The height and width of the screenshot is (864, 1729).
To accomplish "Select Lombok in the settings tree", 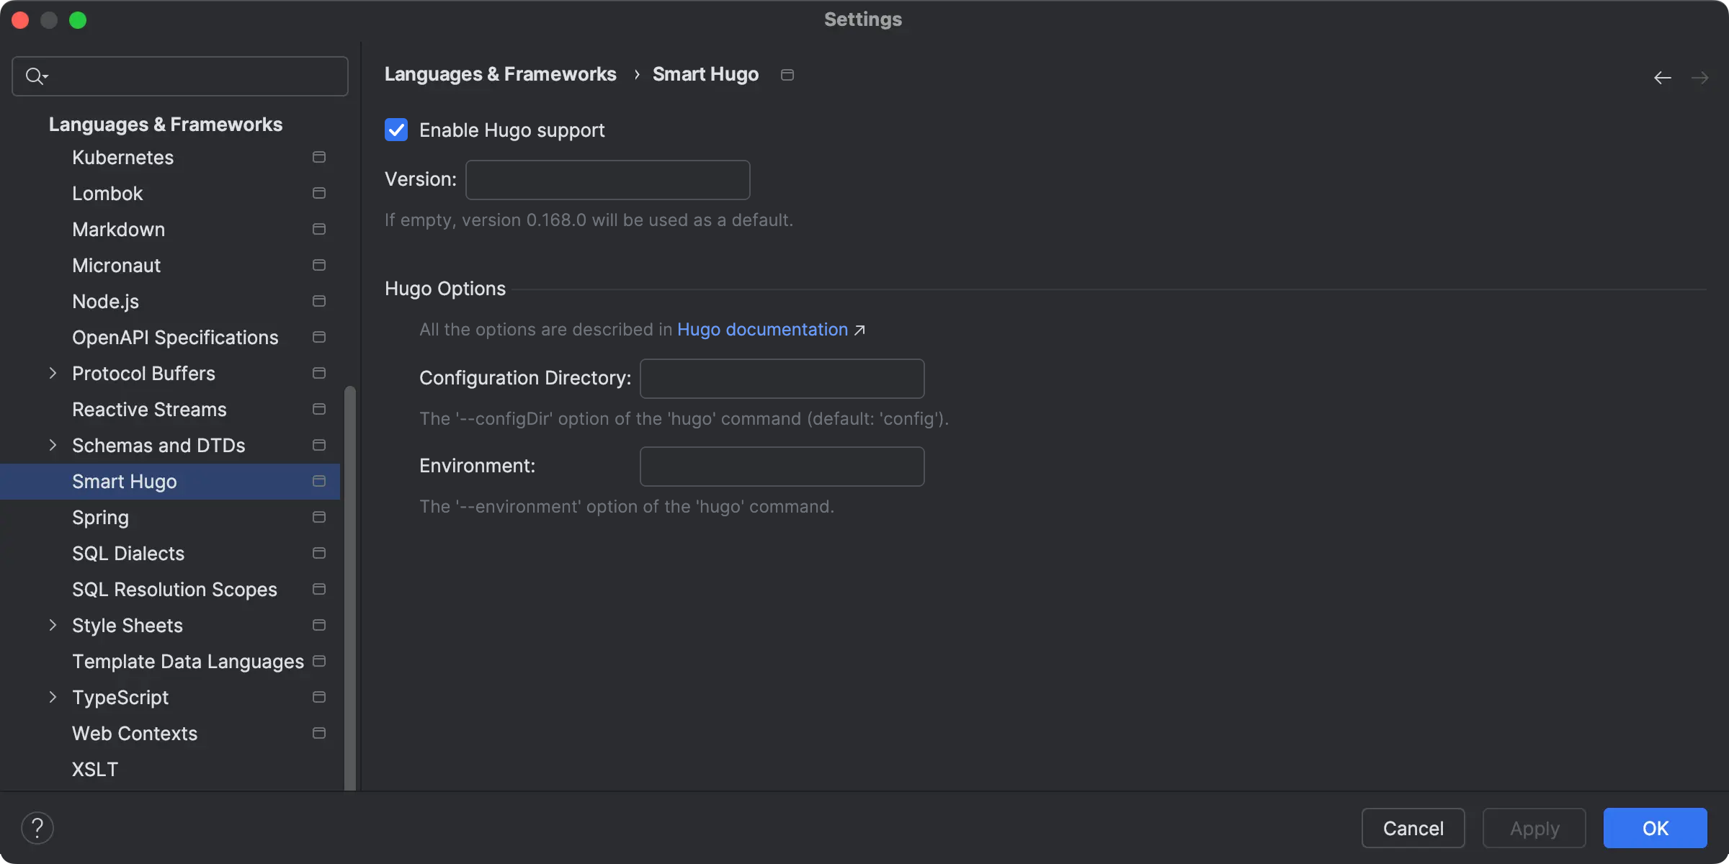I will [x=170, y=193].
